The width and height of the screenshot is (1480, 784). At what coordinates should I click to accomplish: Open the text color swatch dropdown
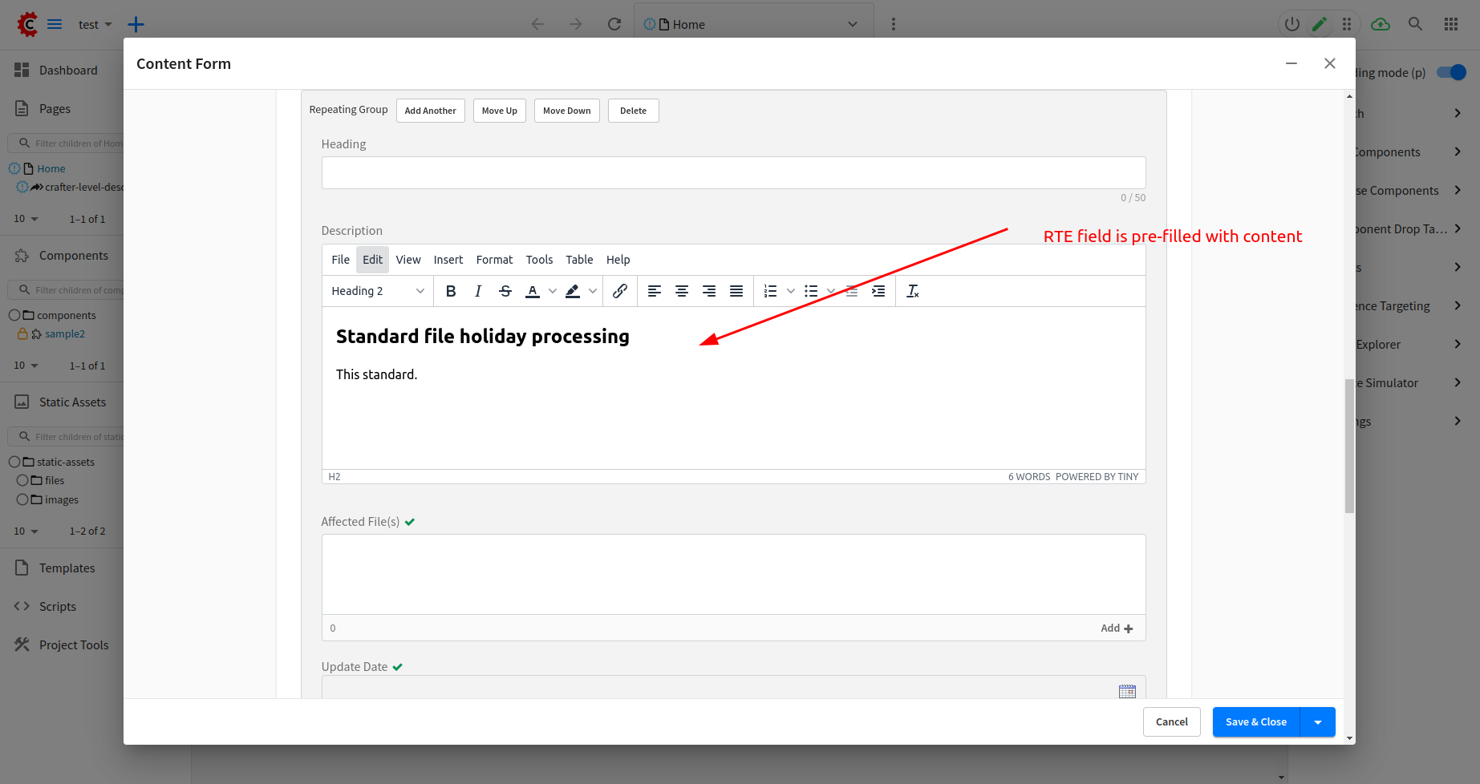coord(552,290)
